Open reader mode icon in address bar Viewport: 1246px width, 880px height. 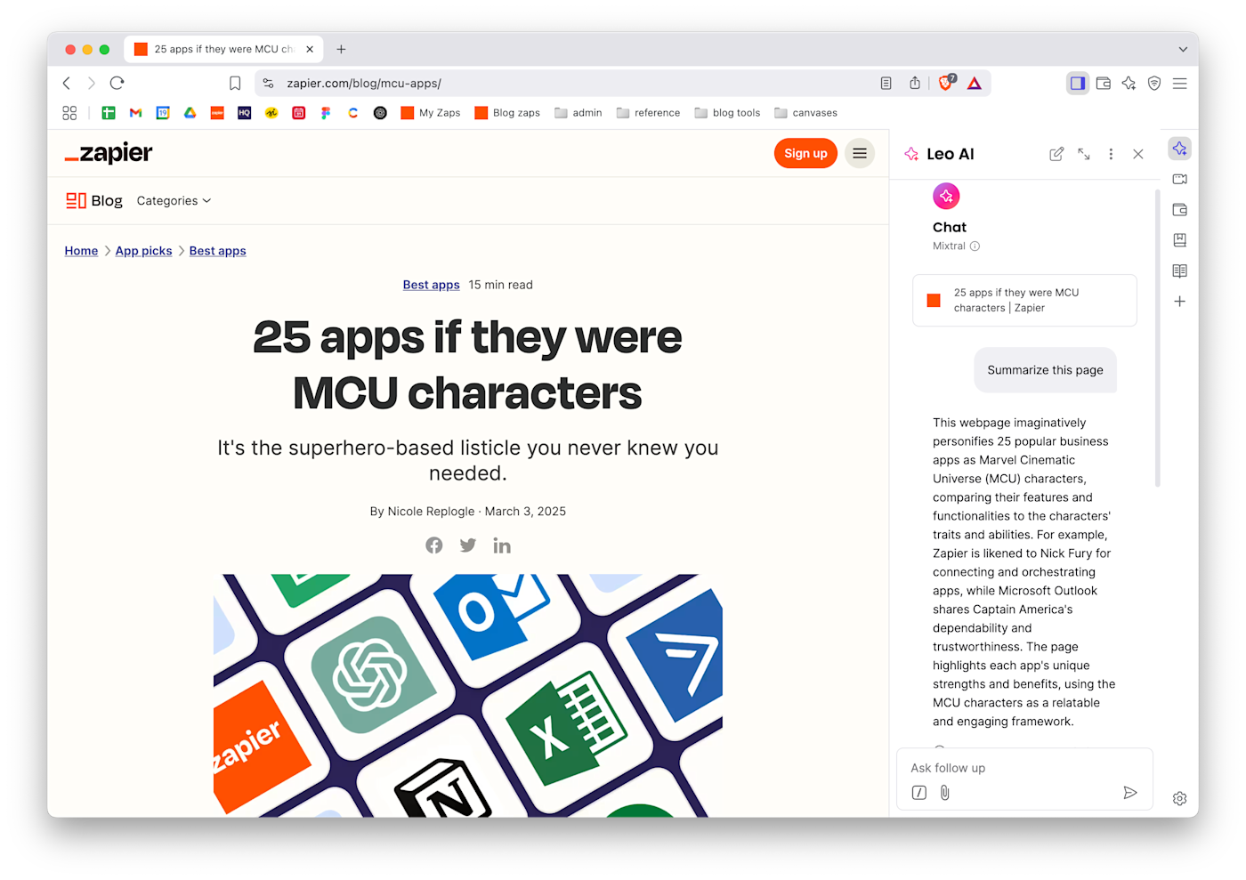(x=886, y=83)
